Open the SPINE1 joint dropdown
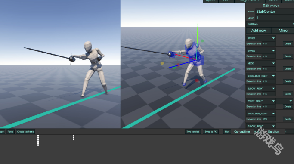 pos(261,38)
